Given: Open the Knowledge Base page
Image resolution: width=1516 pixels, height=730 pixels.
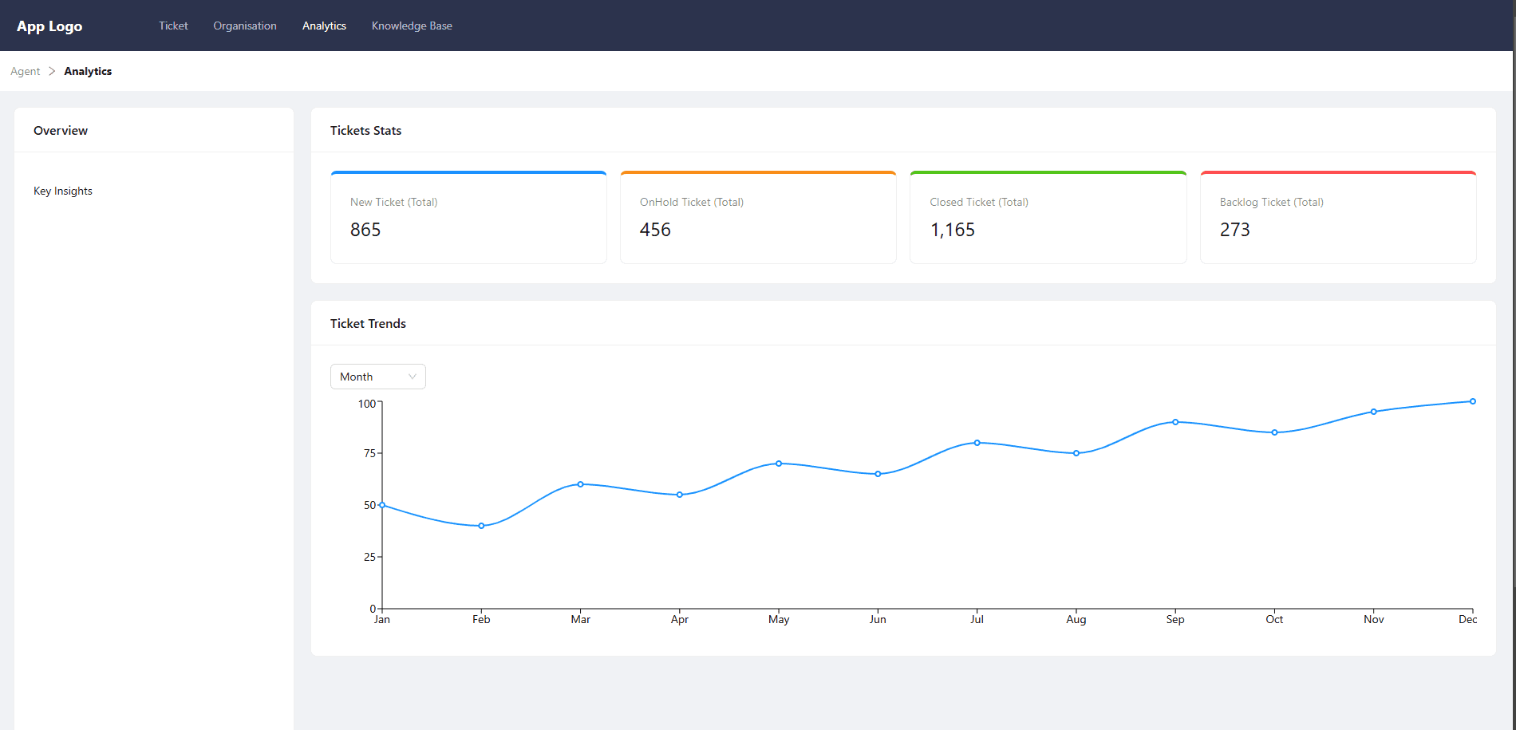Looking at the screenshot, I should coord(412,26).
